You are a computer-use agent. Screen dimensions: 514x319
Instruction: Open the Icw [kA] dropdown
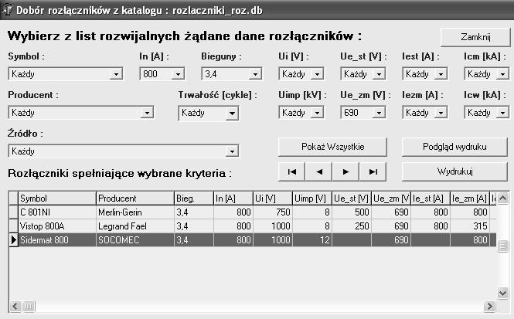click(x=502, y=113)
